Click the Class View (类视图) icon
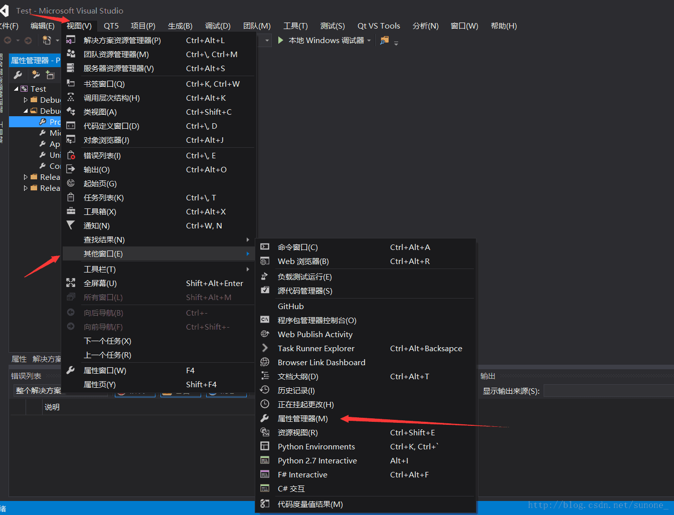This screenshot has height=515, width=674. pos(71,111)
